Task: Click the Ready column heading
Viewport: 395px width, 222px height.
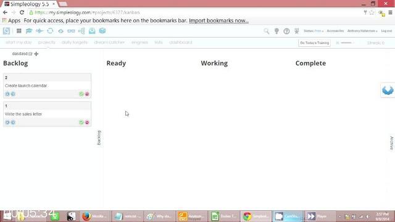Action: point(116,63)
